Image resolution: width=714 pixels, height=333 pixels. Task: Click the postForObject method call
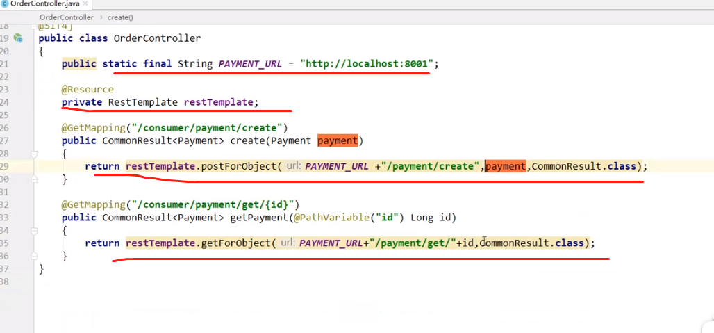tap(238, 166)
